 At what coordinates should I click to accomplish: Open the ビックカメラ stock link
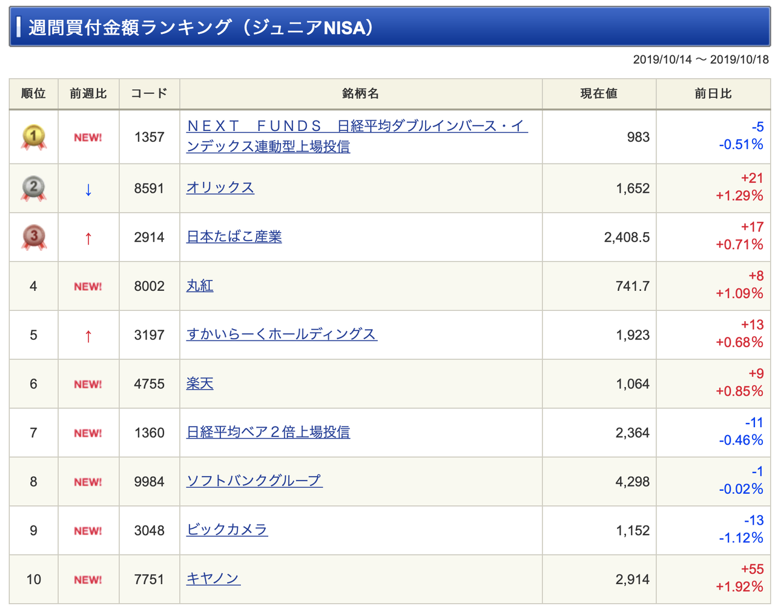[x=226, y=530]
